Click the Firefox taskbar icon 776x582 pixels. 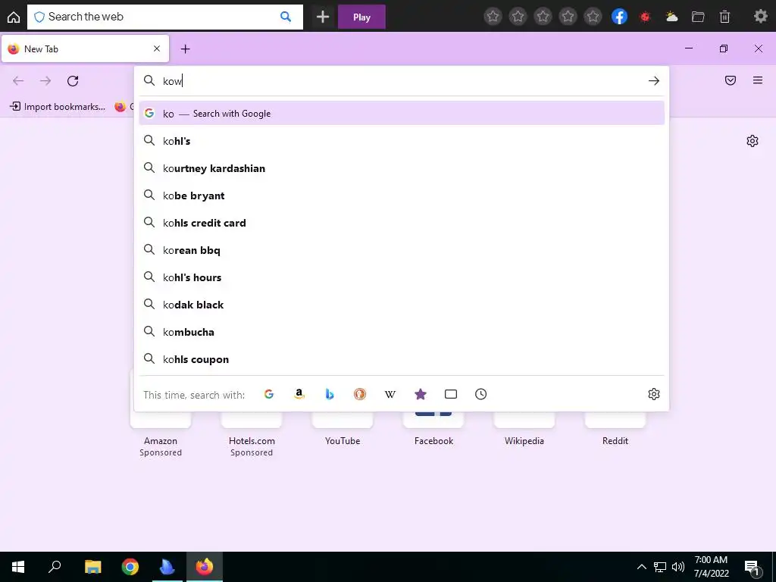pyautogui.click(x=205, y=567)
